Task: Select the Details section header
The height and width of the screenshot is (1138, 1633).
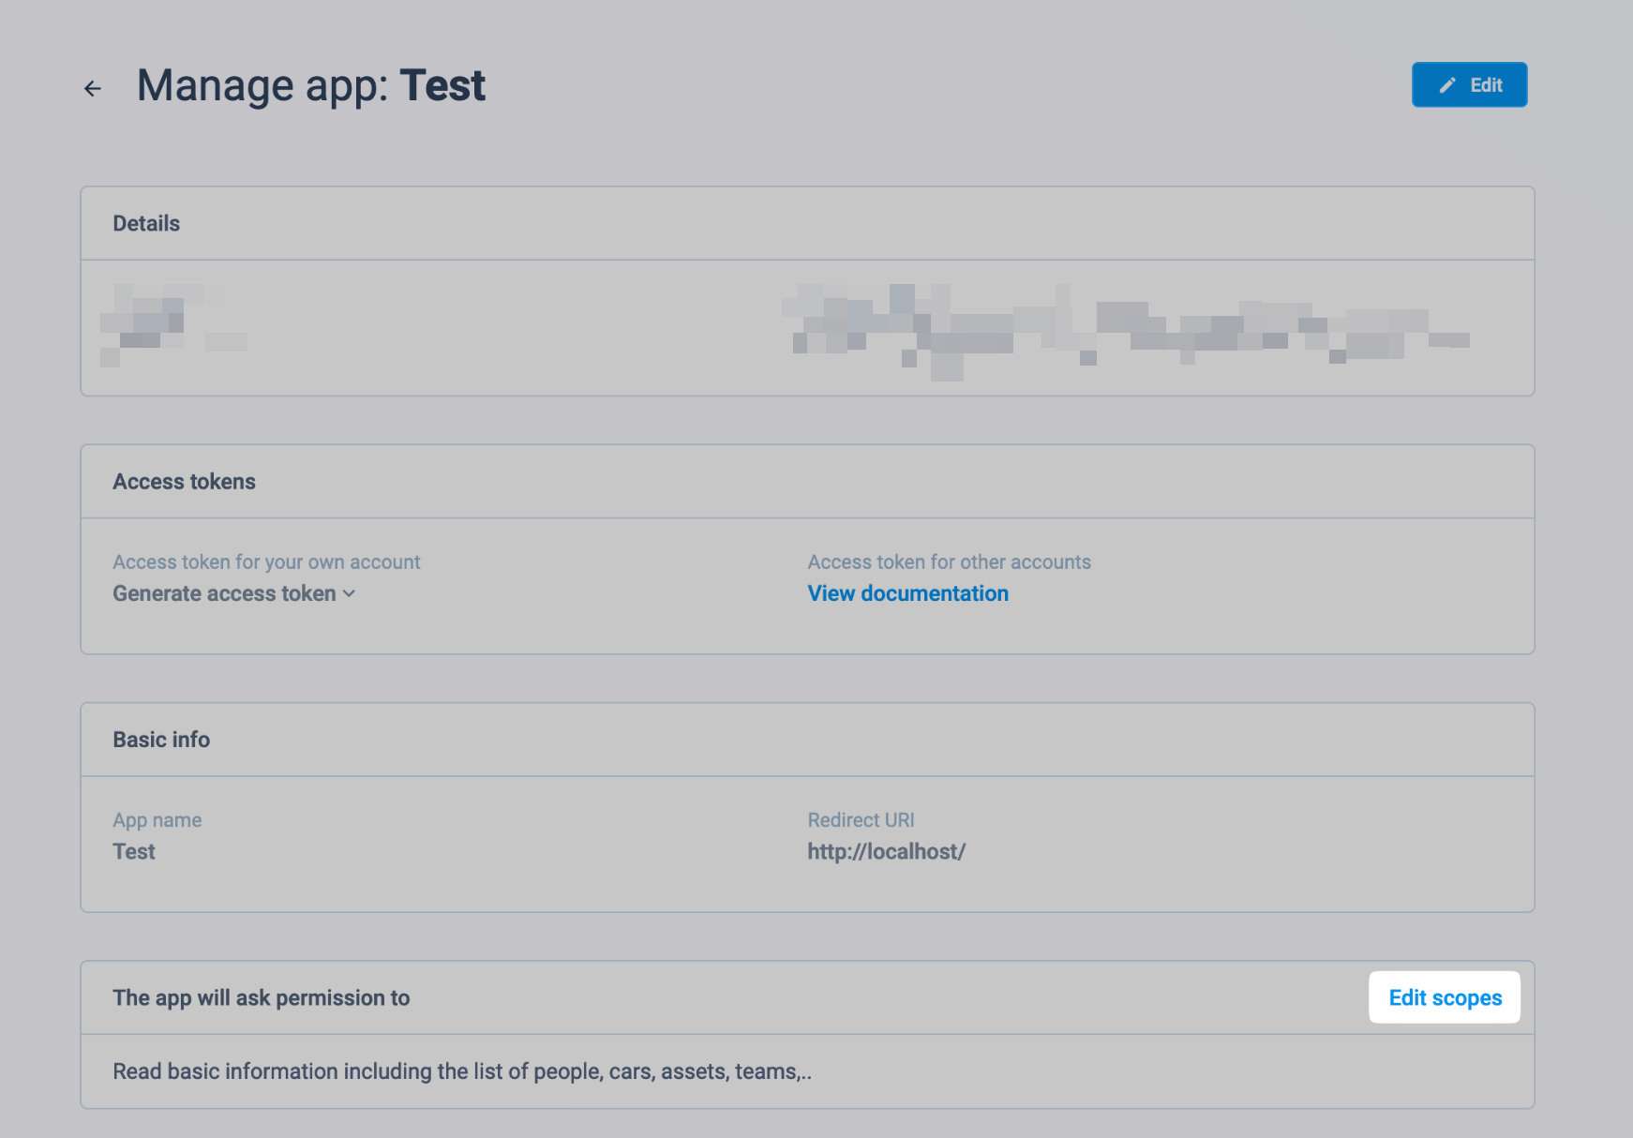Action: (x=146, y=223)
